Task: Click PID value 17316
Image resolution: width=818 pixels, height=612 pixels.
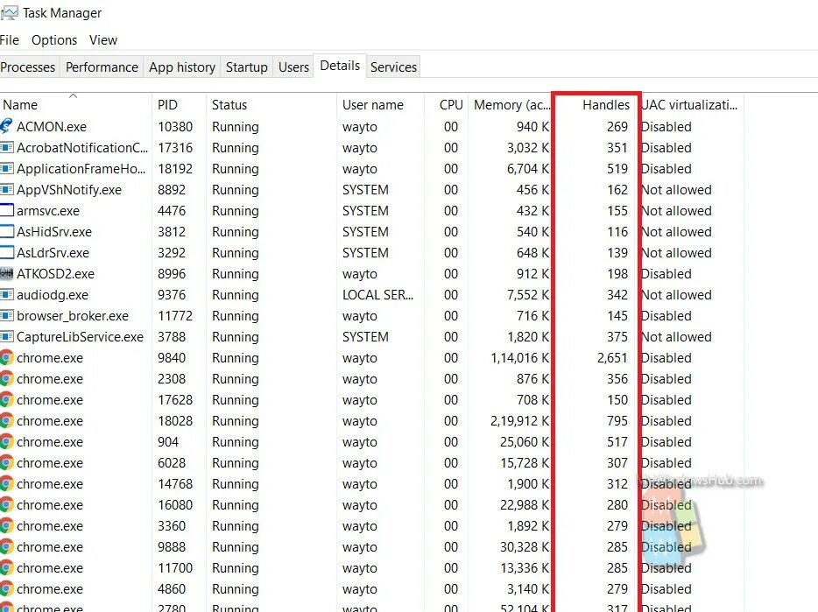Action: (175, 148)
